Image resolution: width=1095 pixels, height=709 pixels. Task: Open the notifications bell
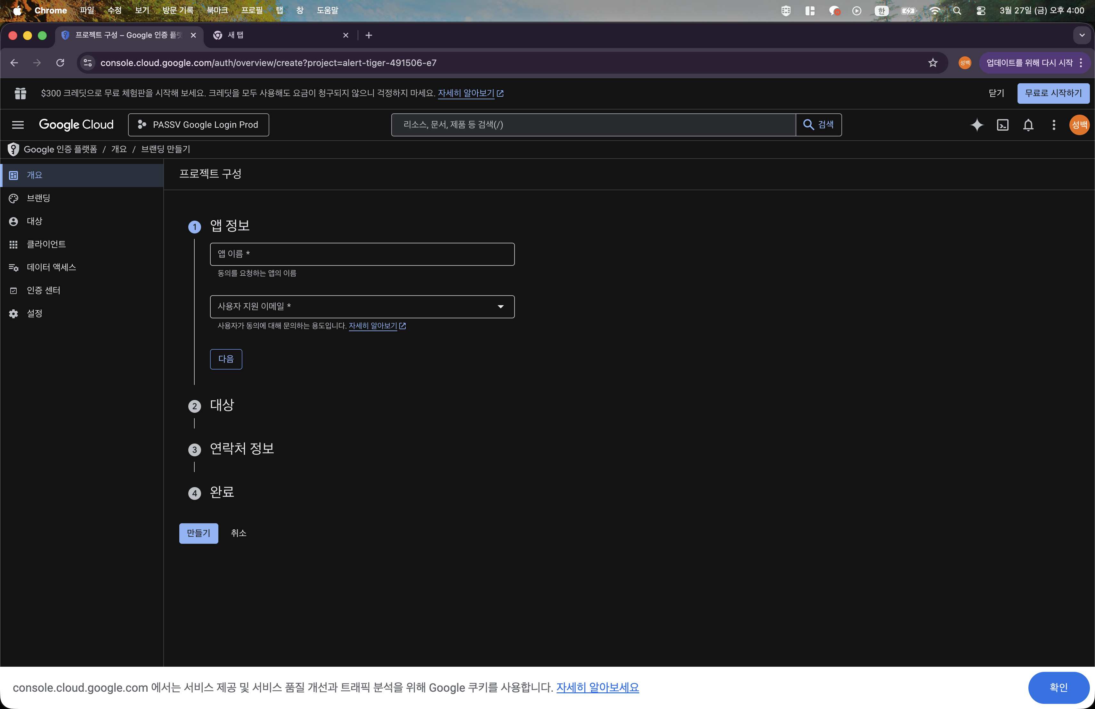pyautogui.click(x=1028, y=125)
